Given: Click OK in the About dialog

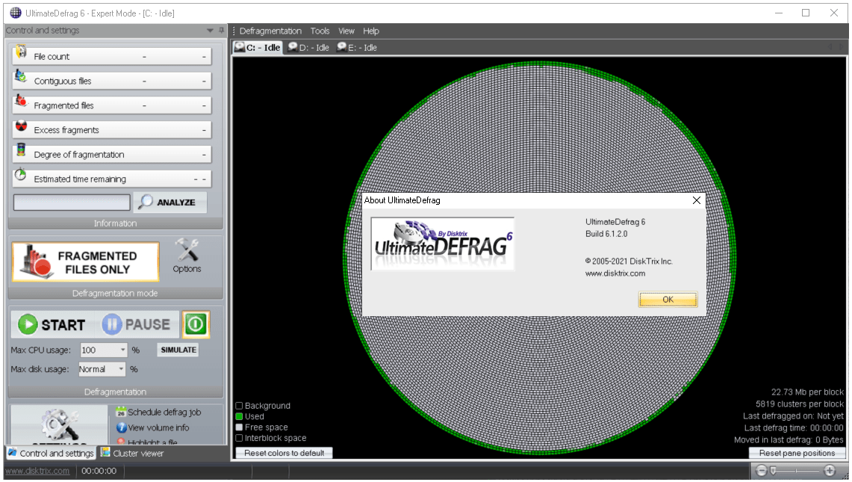Looking at the screenshot, I should (x=668, y=300).
